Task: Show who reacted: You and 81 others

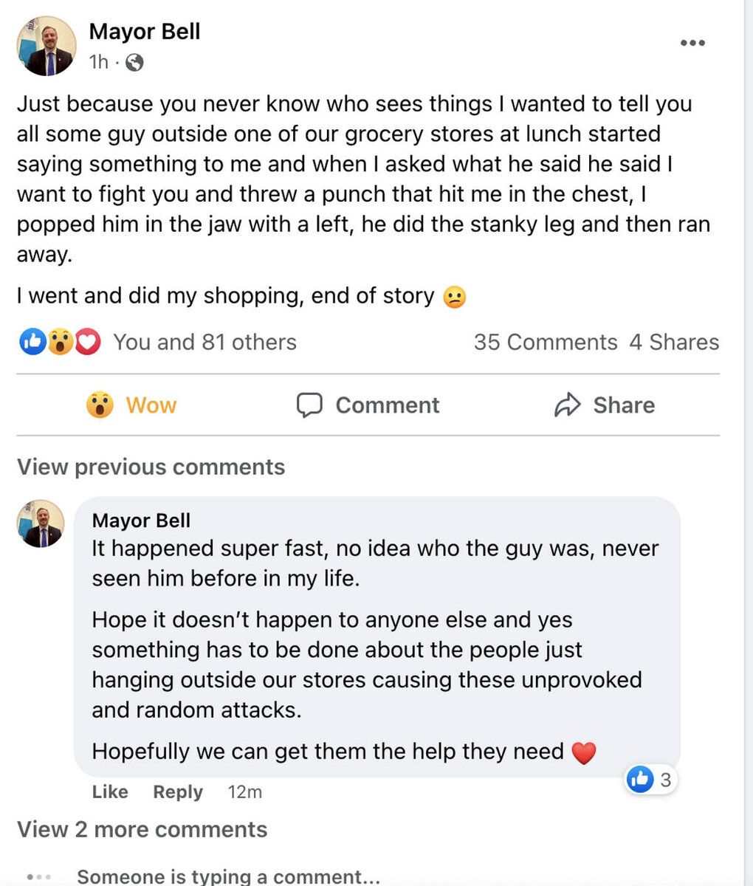Action: tap(204, 343)
